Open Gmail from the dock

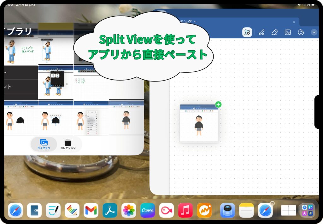point(91,210)
